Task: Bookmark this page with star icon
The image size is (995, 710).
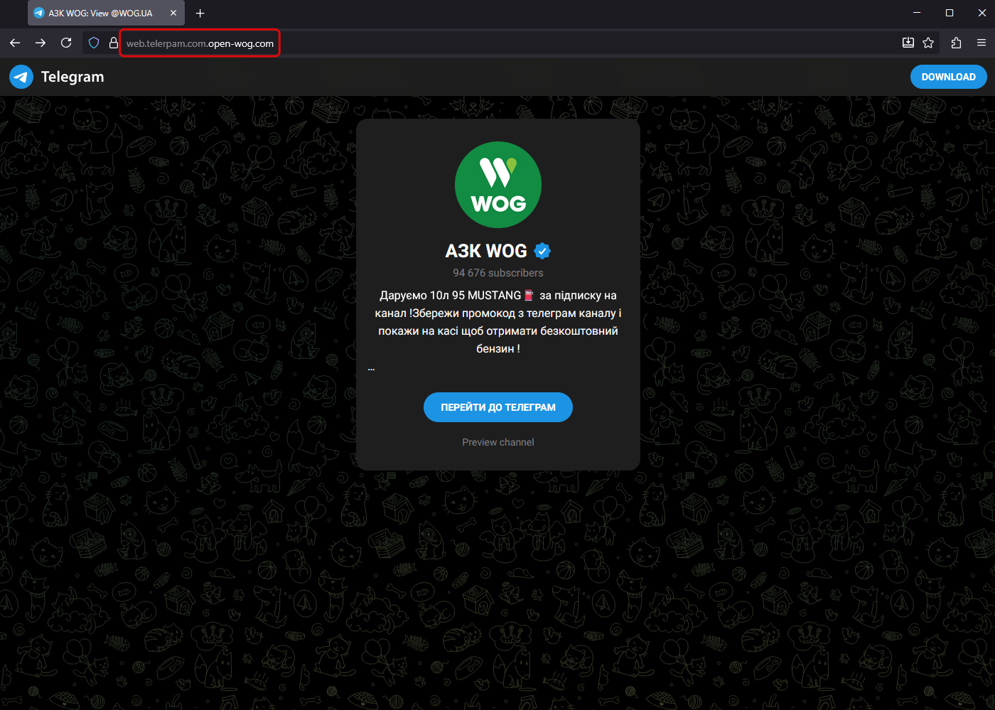Action: [x=928, y=43]
